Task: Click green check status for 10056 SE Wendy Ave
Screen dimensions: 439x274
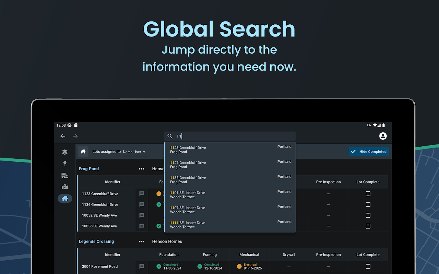Action: click(159, 226)
